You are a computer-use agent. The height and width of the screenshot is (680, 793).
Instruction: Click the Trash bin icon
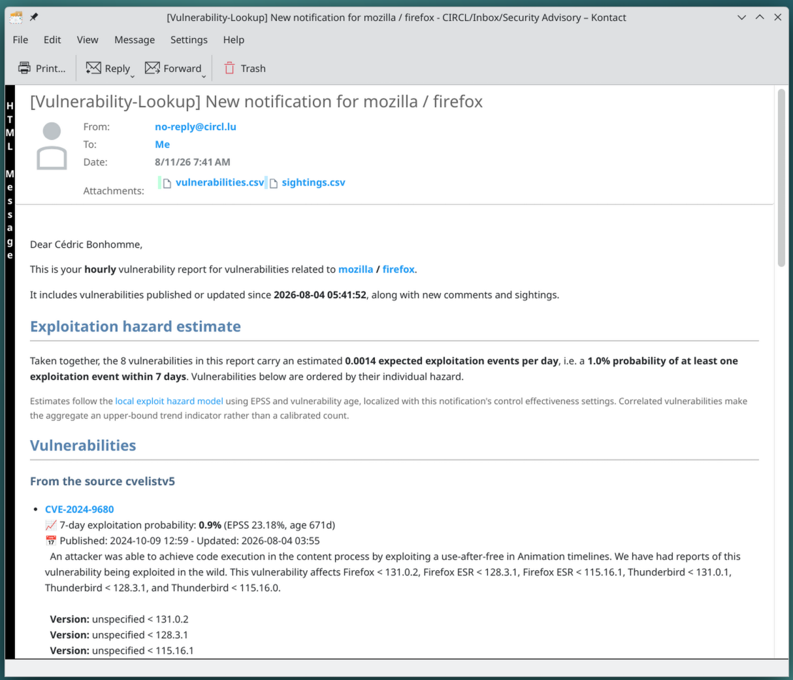[229, 68]
